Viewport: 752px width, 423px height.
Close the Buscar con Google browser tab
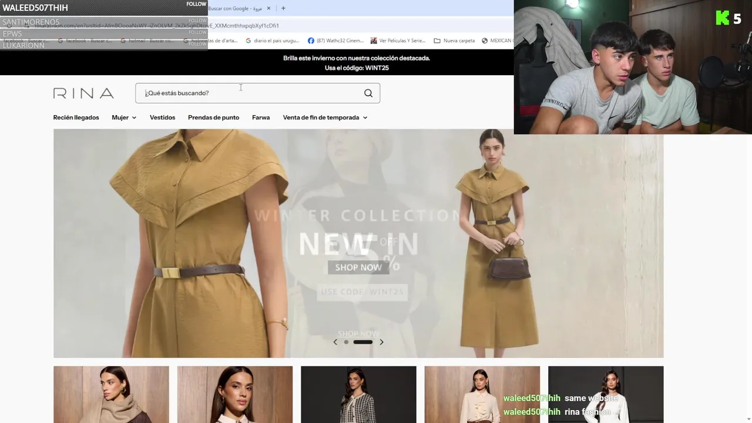[269, 8]
